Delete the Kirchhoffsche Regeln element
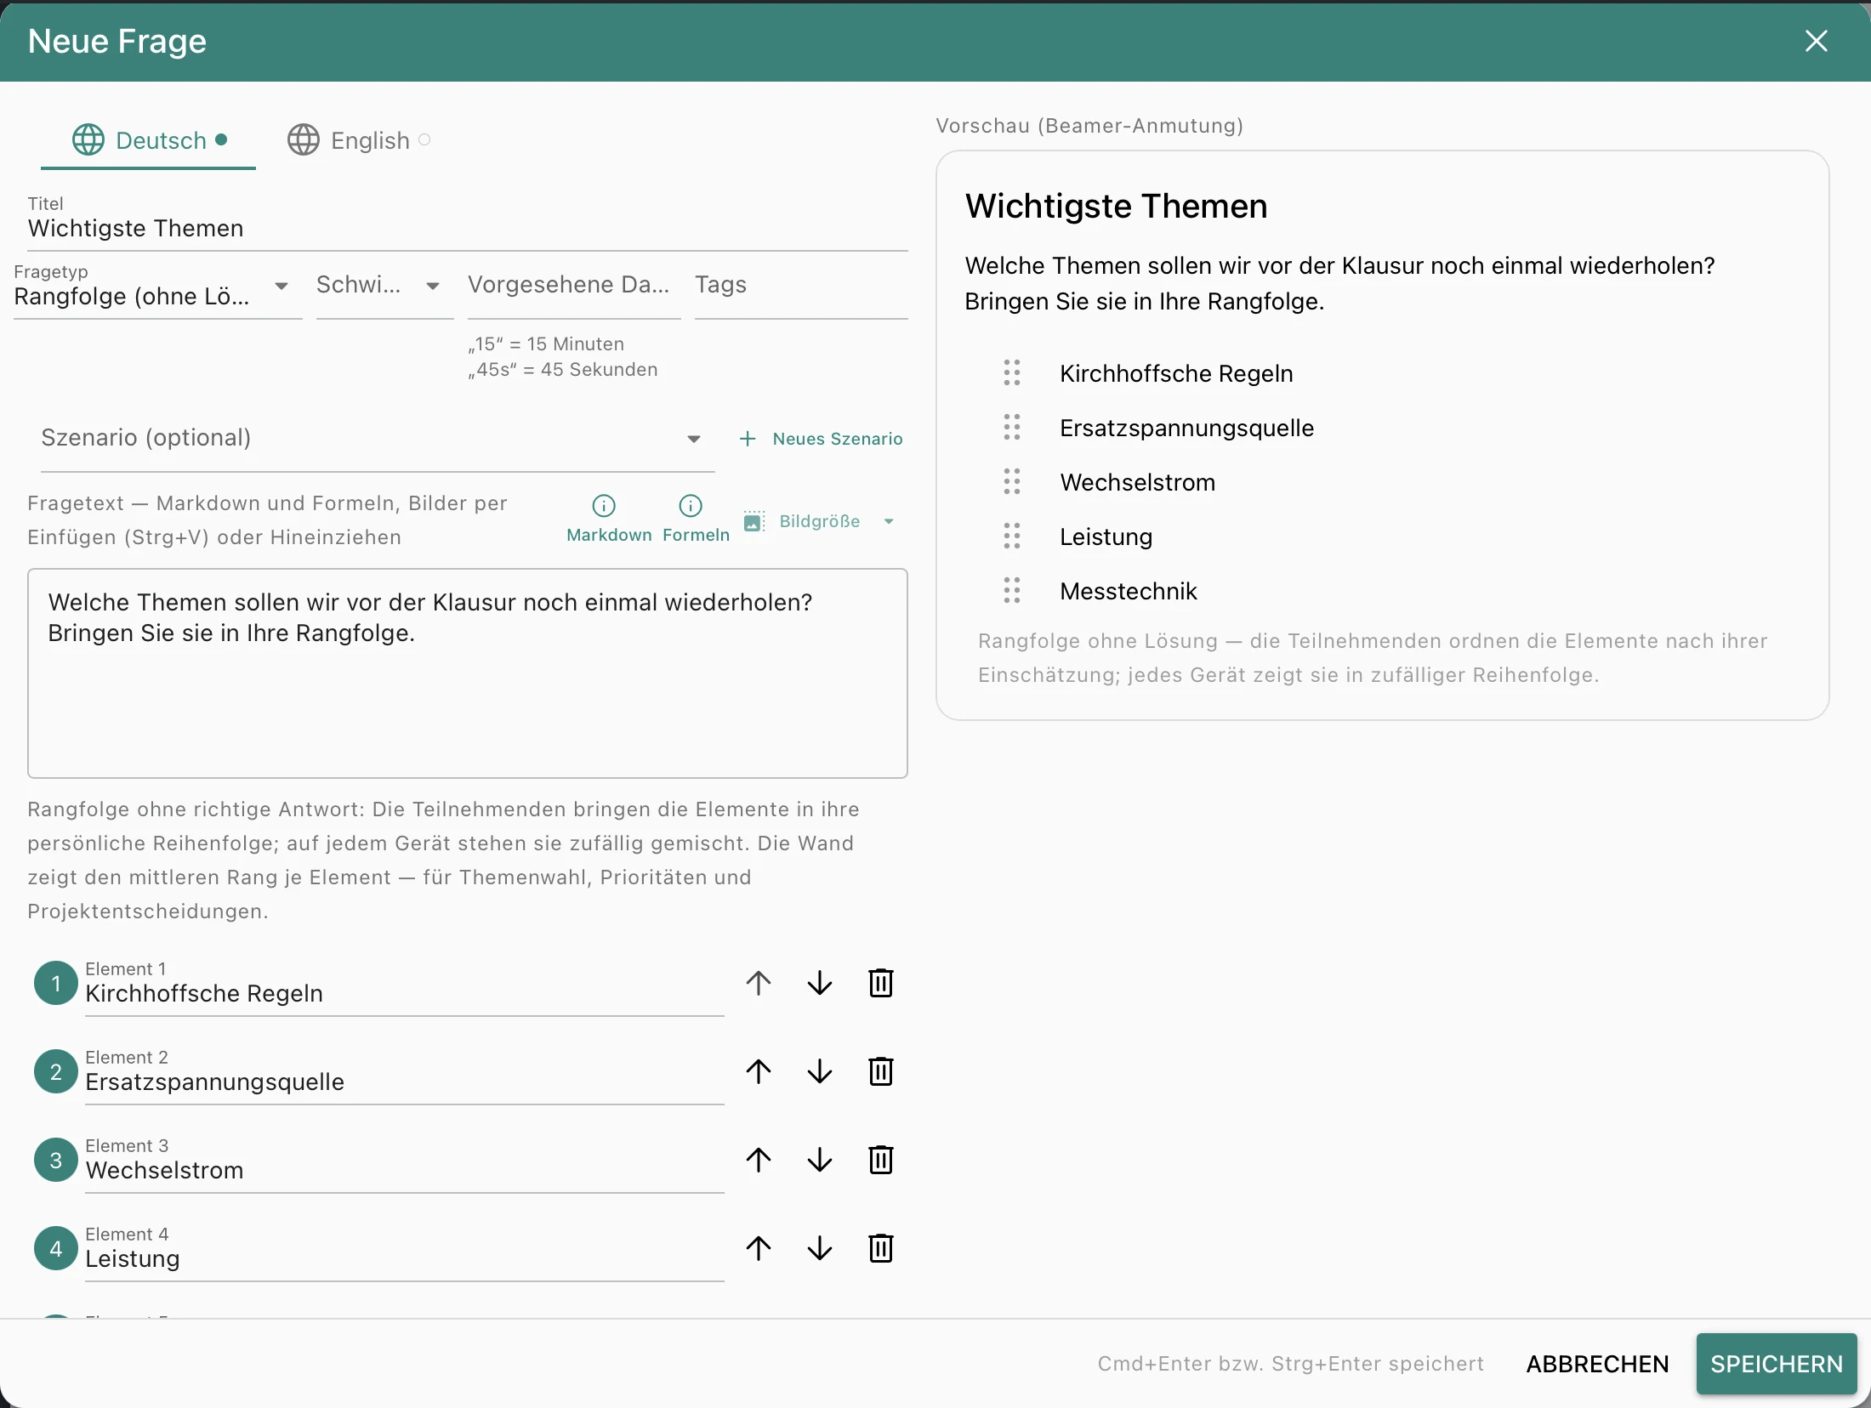The width and height of the screenshot is (1871, 1408). (881, 984)
